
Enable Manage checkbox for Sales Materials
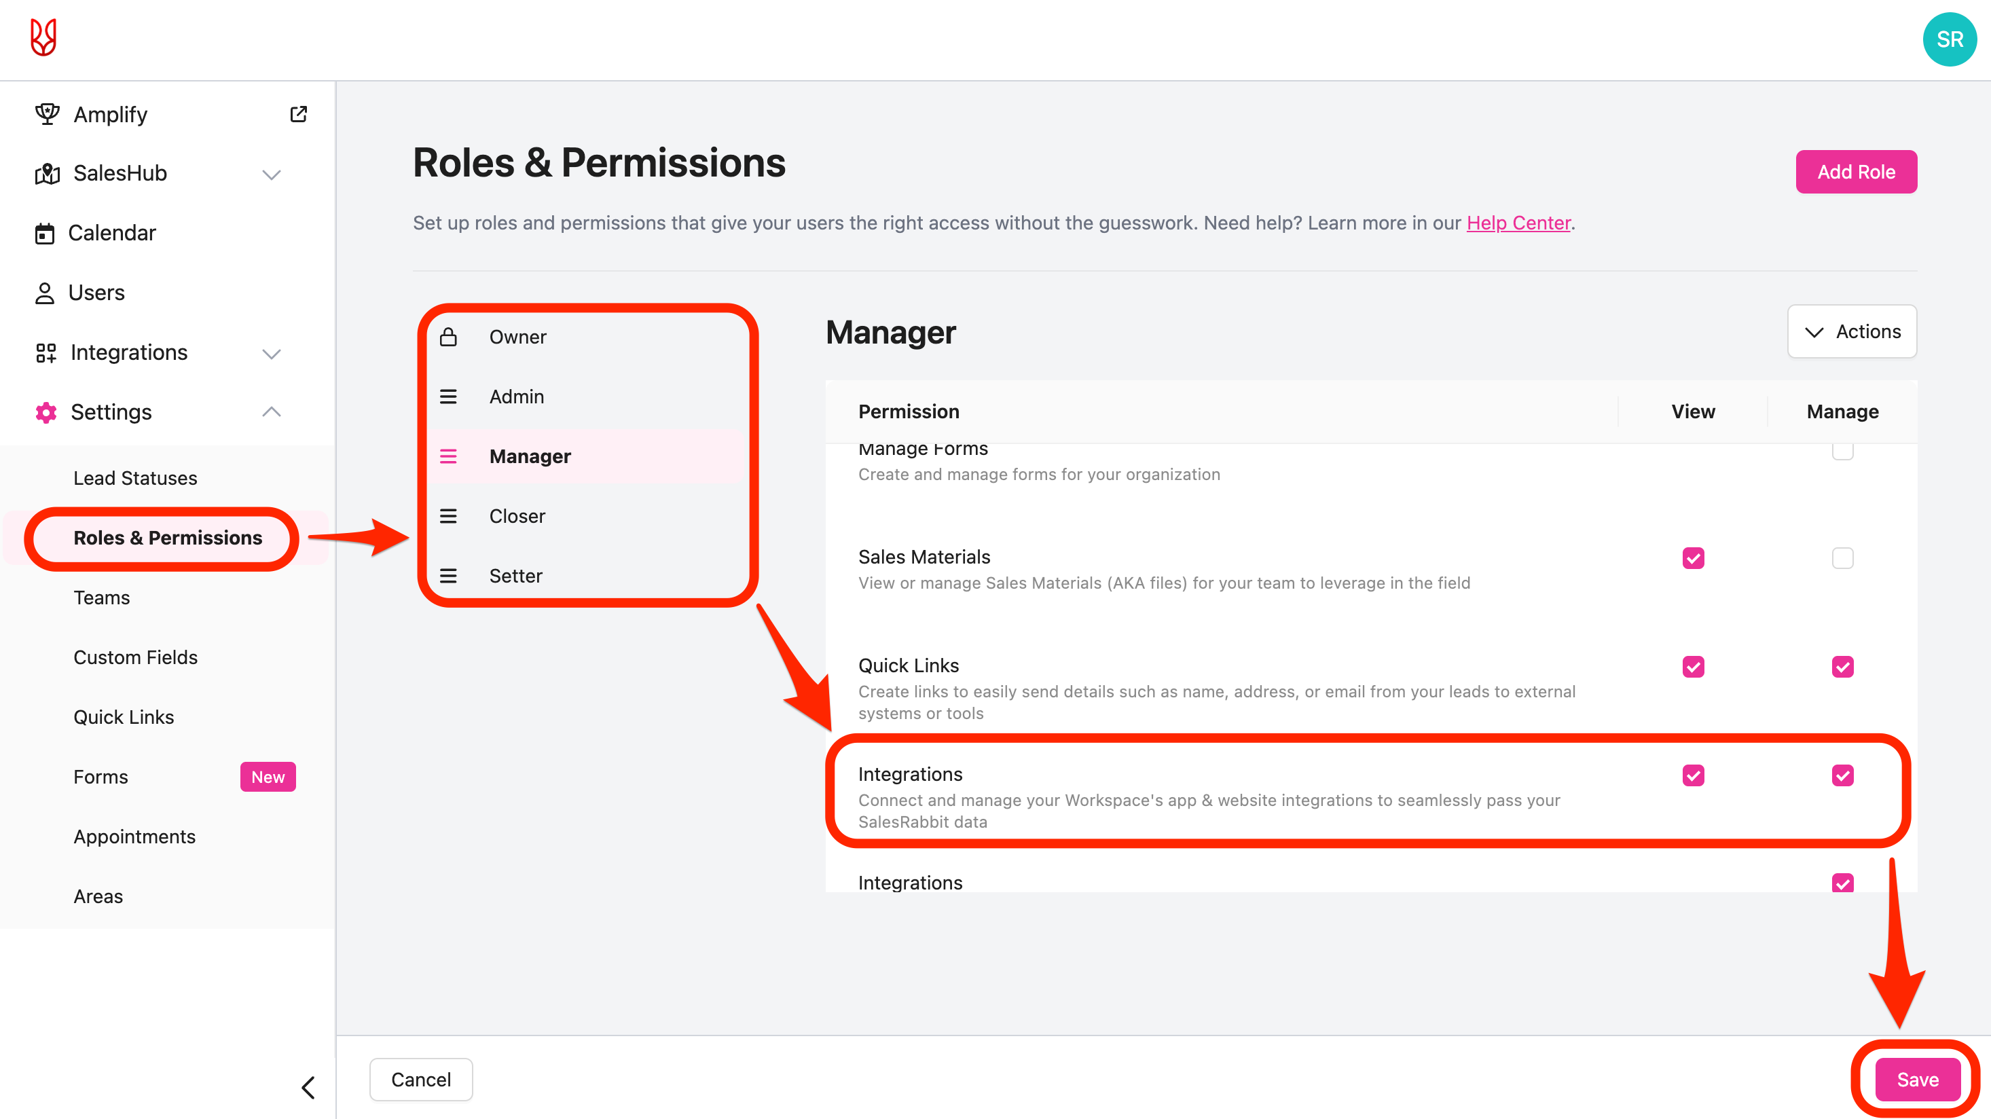click(1842, 558)
